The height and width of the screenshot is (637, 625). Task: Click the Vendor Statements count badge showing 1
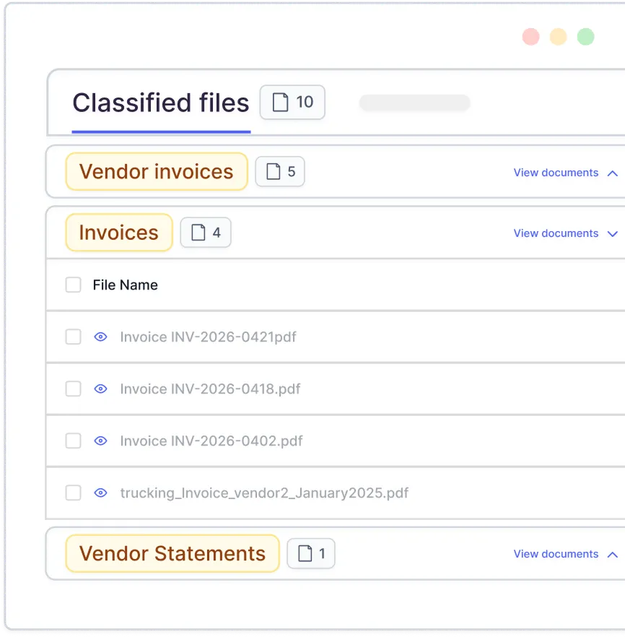(311, 553)
